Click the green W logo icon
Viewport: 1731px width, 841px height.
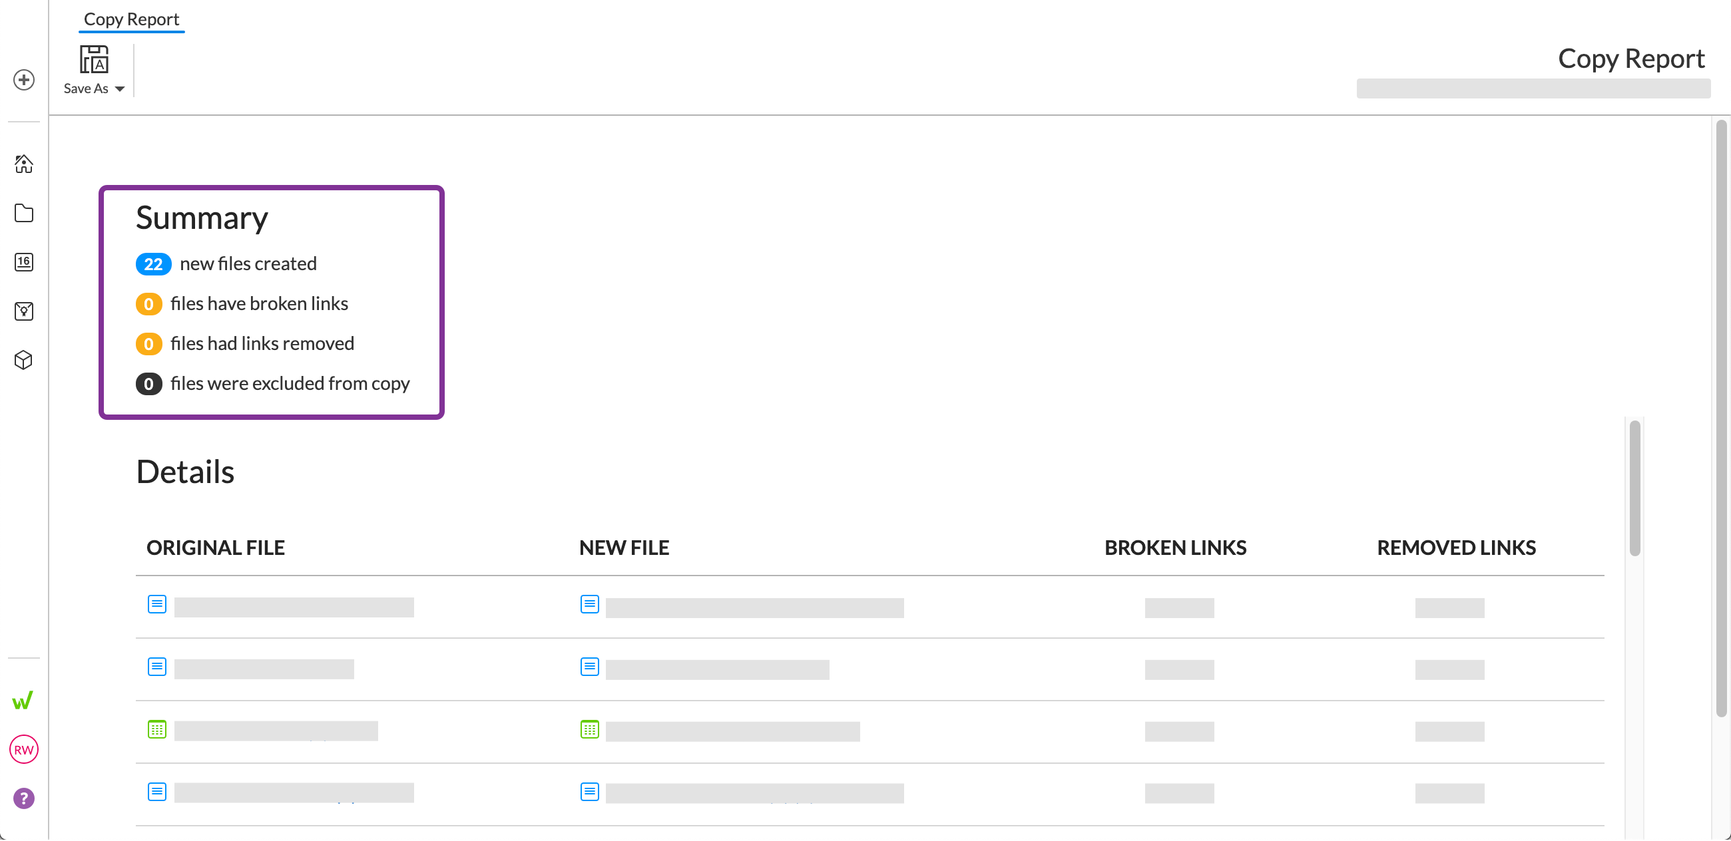(23, 701)
